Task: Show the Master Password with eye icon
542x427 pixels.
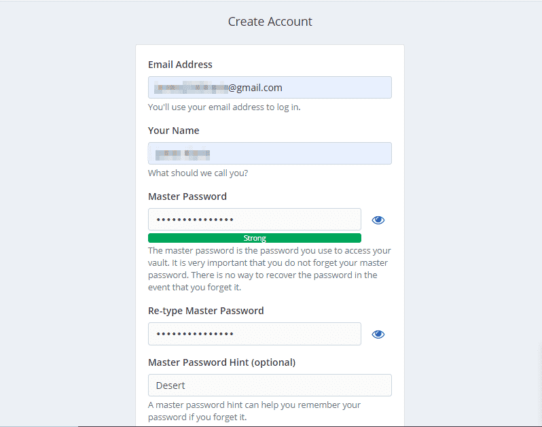Action: (378, 220)
